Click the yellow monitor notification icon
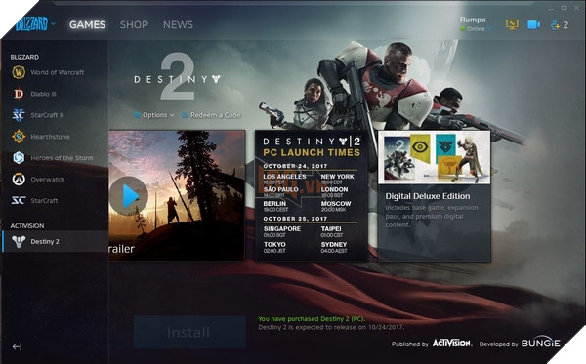Image resolution: width=586 pixels, height=364 pixels. pyautogui.click(x=512, y=24)
